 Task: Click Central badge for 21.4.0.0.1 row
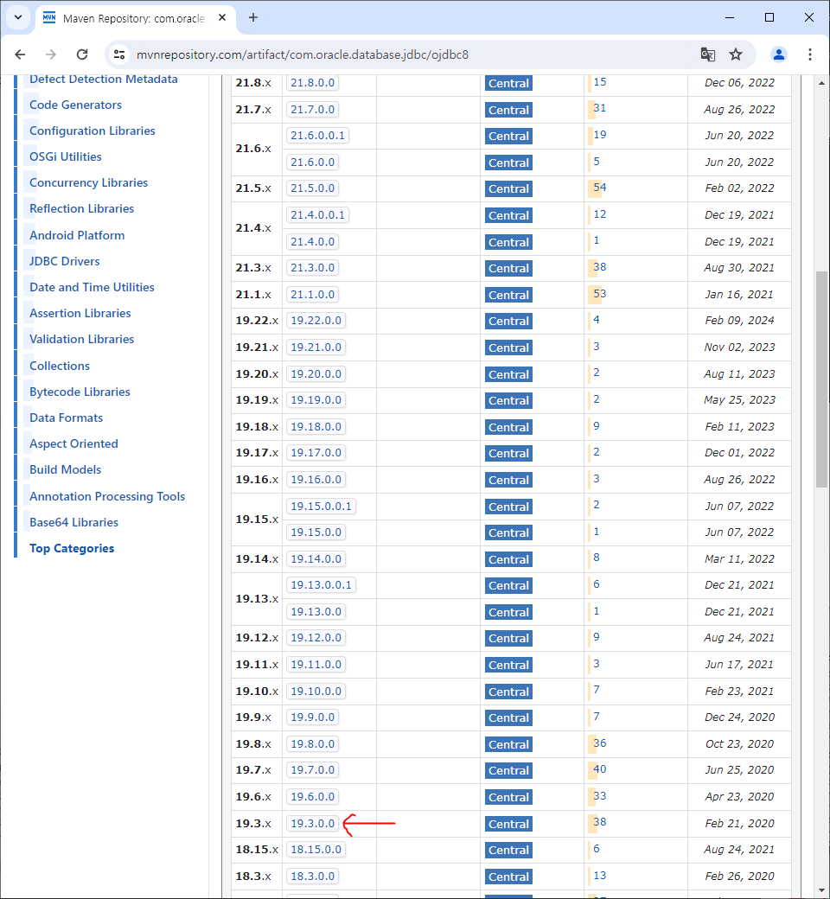[x=508, y=215]
